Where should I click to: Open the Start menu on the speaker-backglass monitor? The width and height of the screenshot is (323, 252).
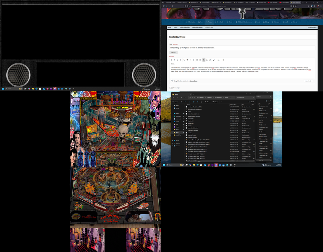[3, 89]
